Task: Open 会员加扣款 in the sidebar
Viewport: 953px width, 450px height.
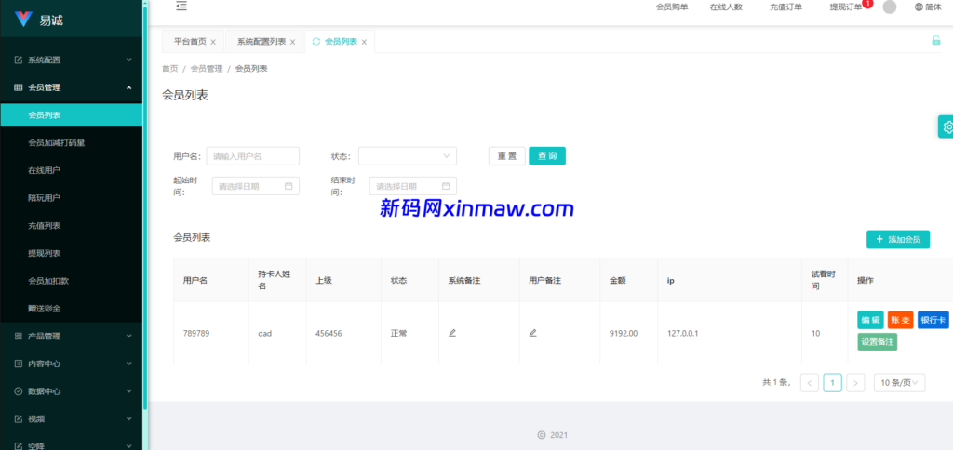Action: pos(71,281)
